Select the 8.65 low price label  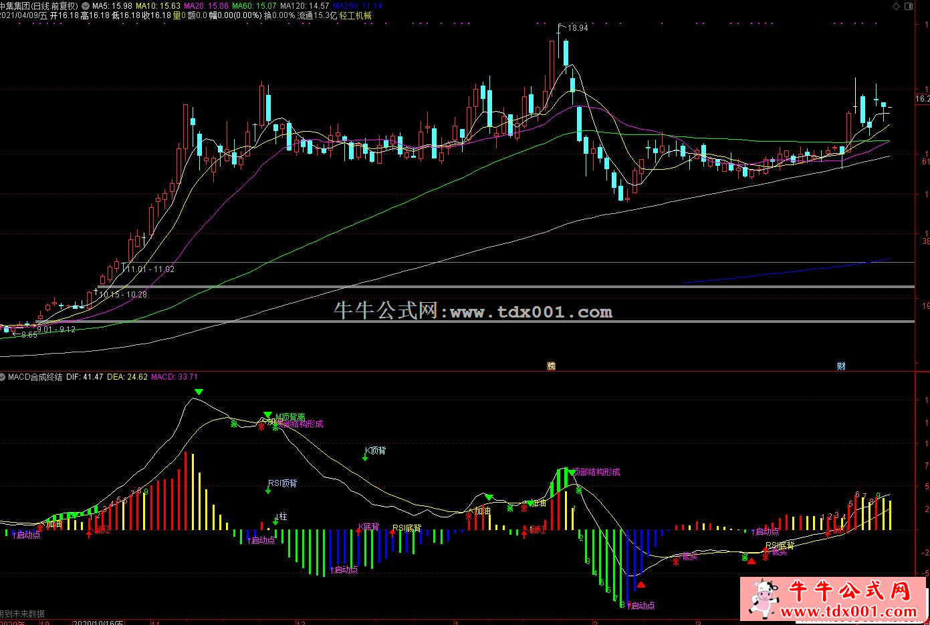(29, 334)
